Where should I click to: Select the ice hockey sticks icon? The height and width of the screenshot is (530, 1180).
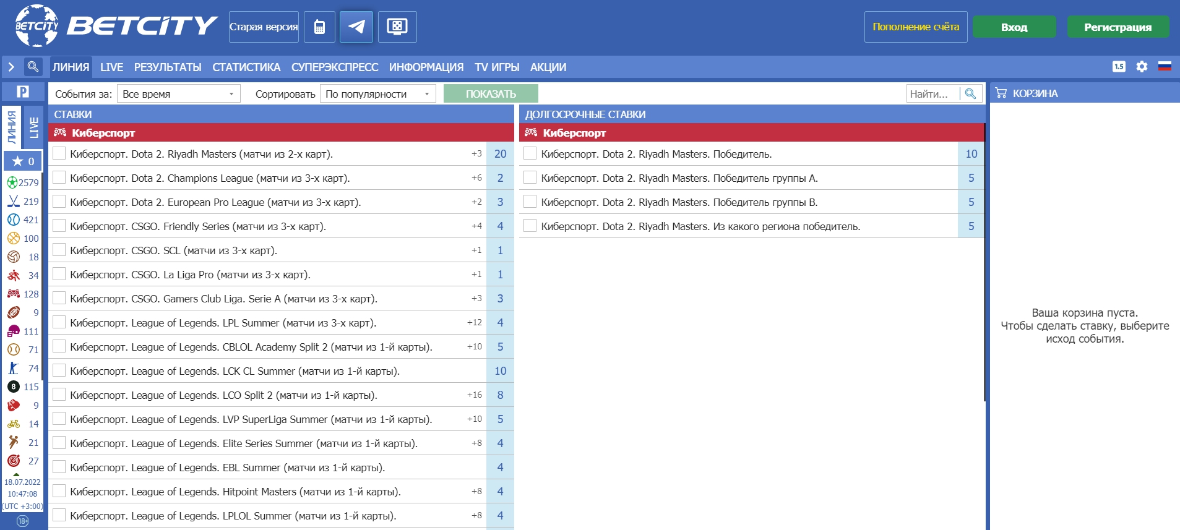(x=13, y=201)
